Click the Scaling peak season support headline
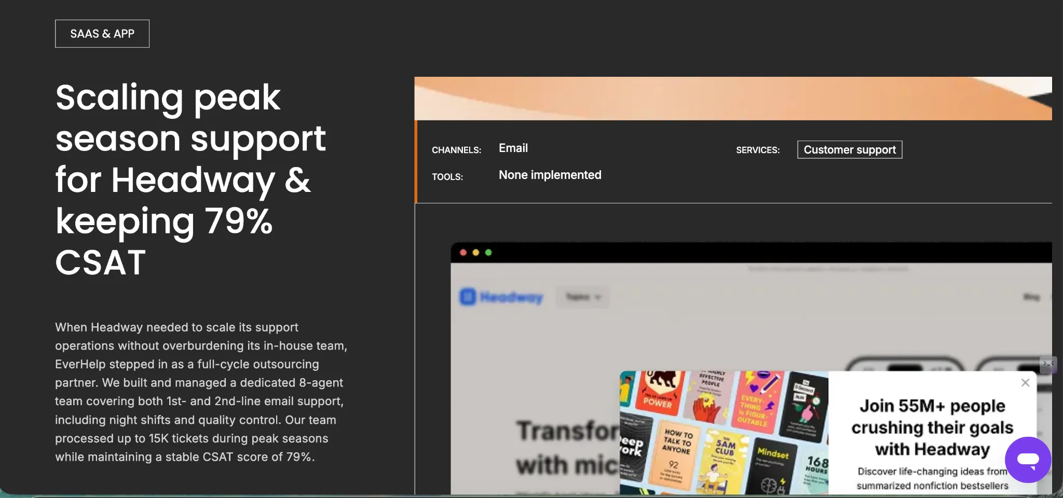The width and height of the screenshot is (1063, 498). [190, 179]
